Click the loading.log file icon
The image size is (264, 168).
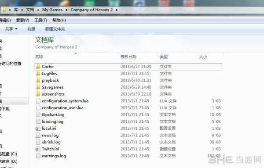[x=38, y=122]
